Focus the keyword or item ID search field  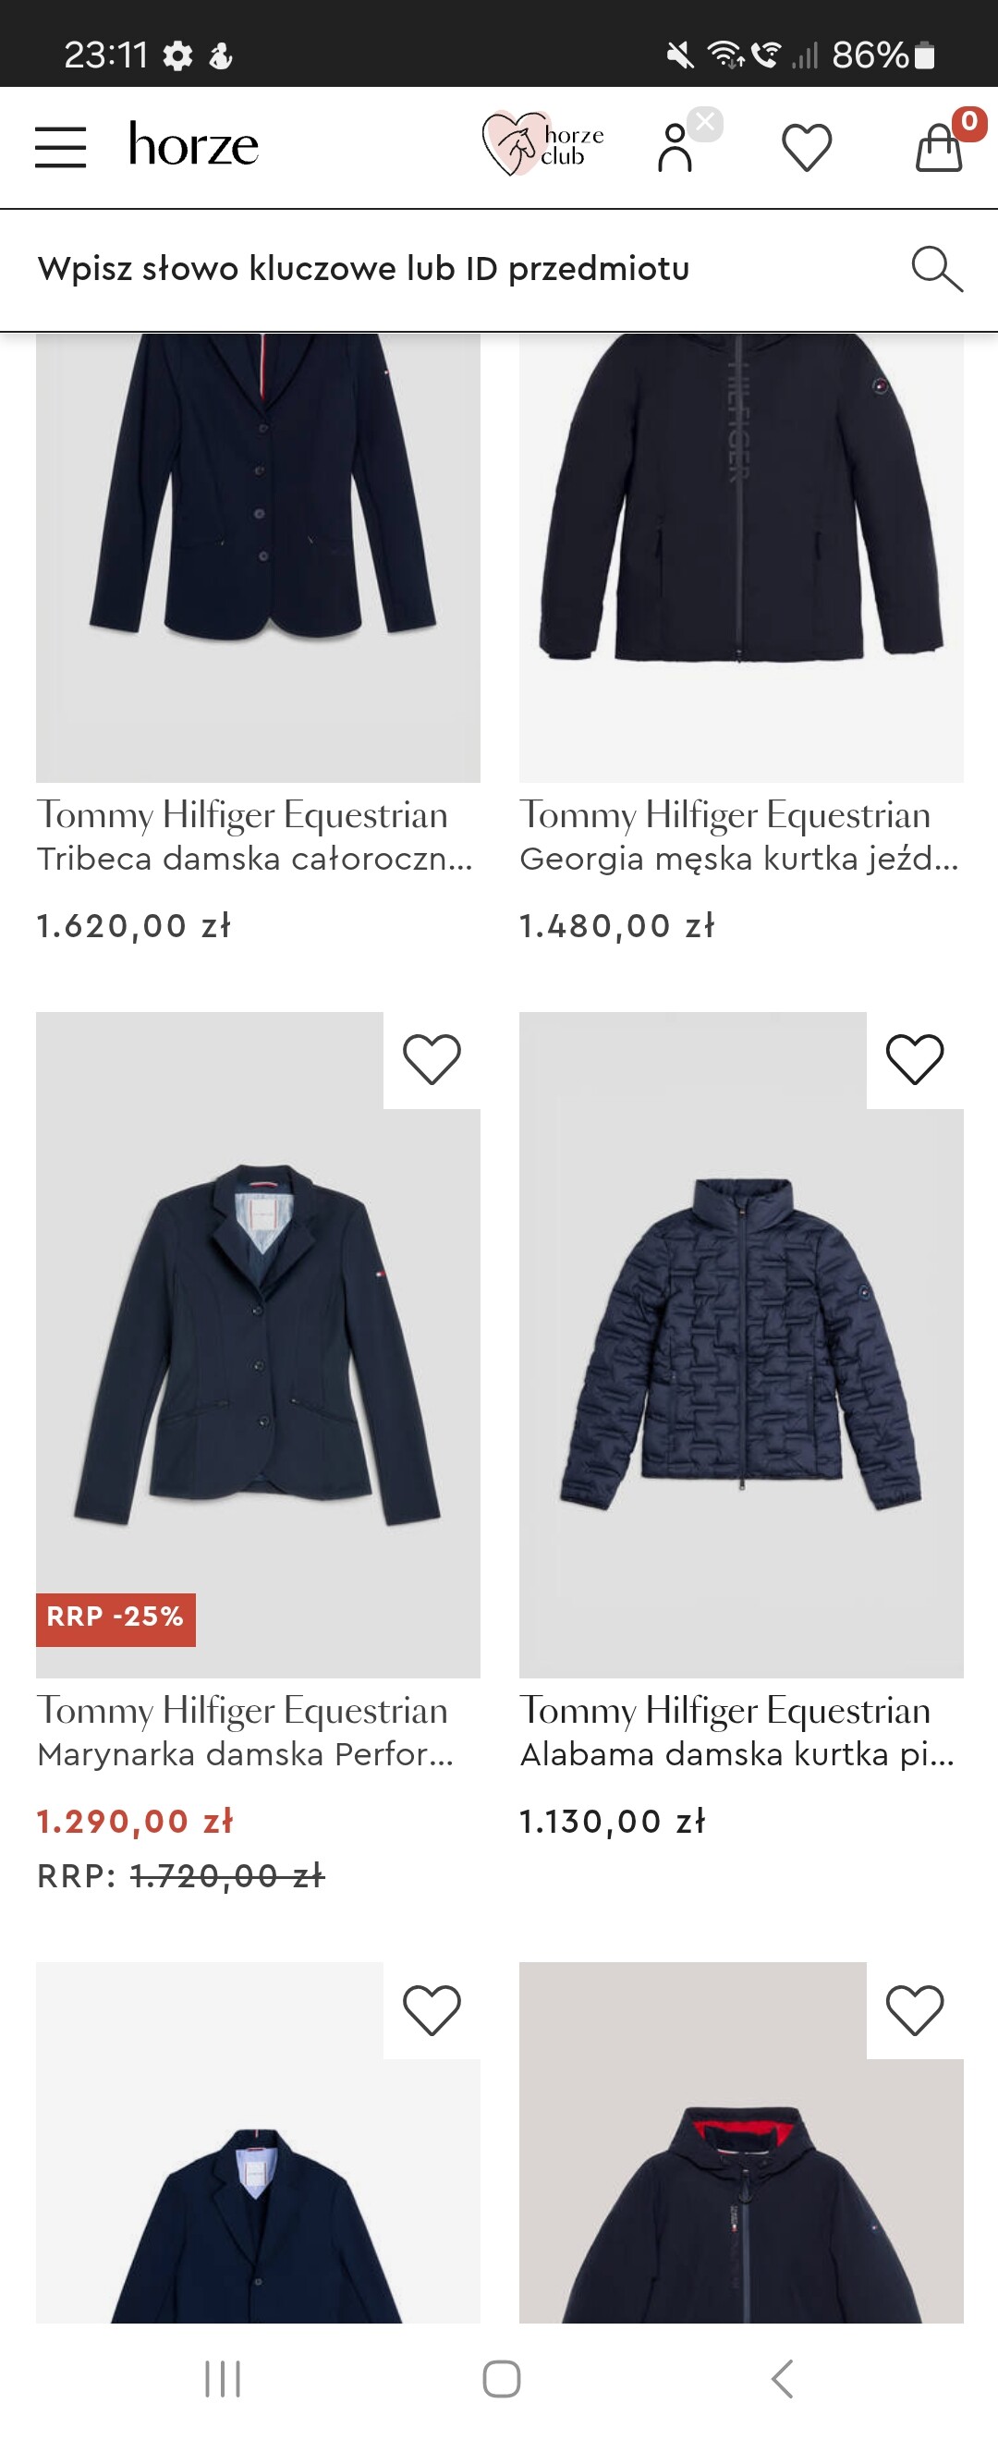[455, 269]
